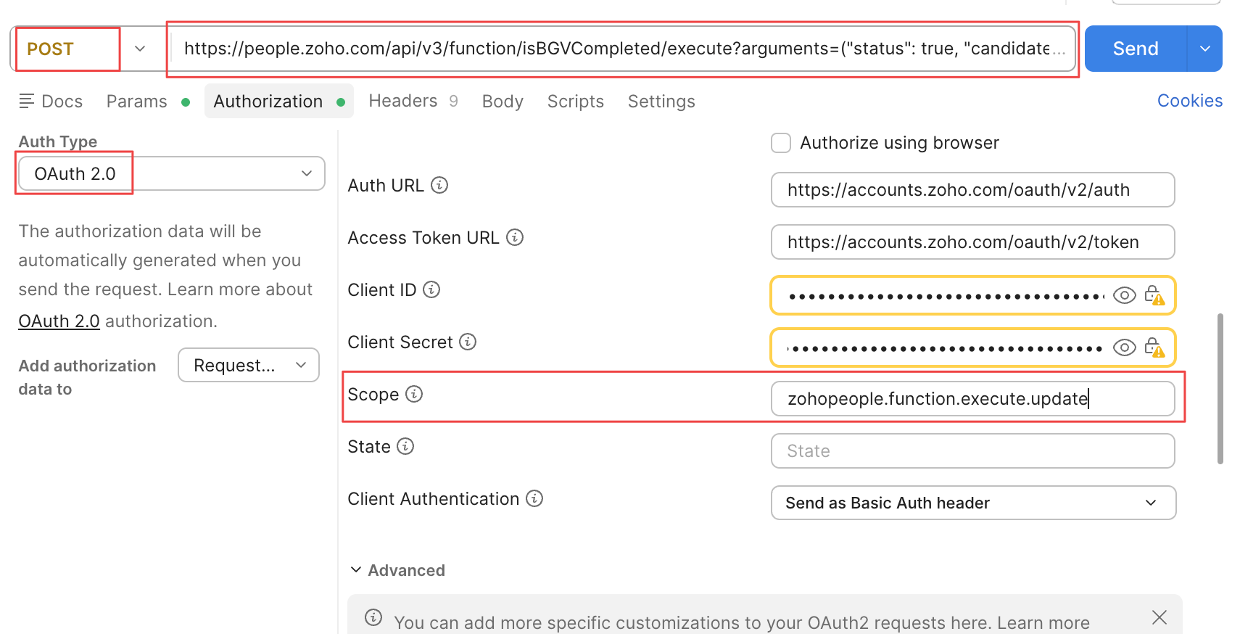Open Access Token URL info icon
The image size is (1240, 634).
pyautogui.click(x=515, y=237)
